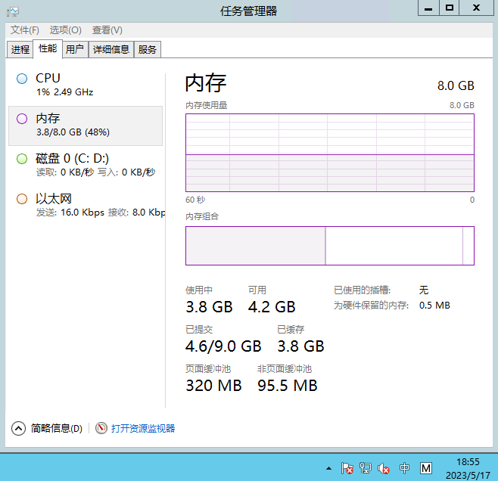Switch to the 详细信息 tab

111,50
